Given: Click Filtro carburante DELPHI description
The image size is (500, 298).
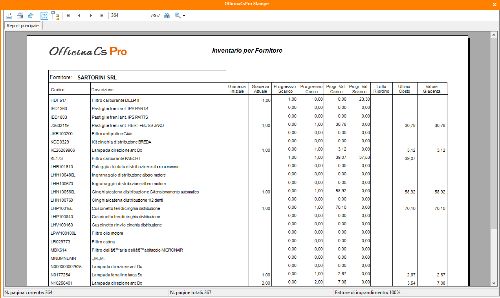Looking at the screenshot, I should (x=115, y=100).
